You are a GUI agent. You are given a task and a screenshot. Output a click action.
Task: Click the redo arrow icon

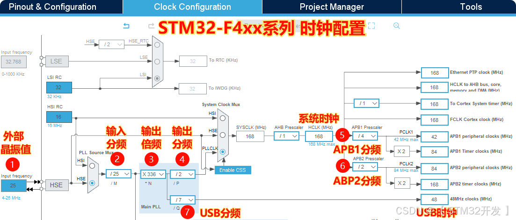pyautogui.click(x=152, y=26)
